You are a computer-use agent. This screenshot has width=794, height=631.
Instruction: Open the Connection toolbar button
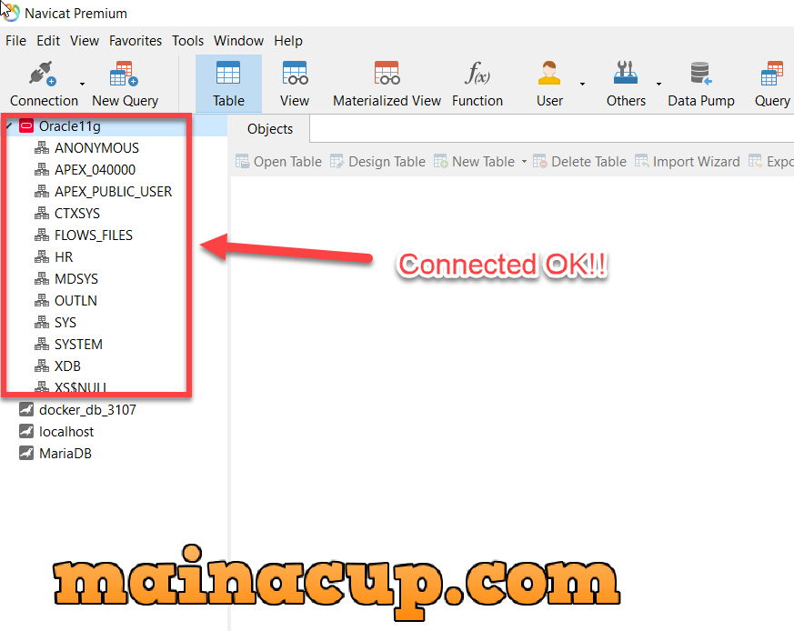tap(44, 84)
